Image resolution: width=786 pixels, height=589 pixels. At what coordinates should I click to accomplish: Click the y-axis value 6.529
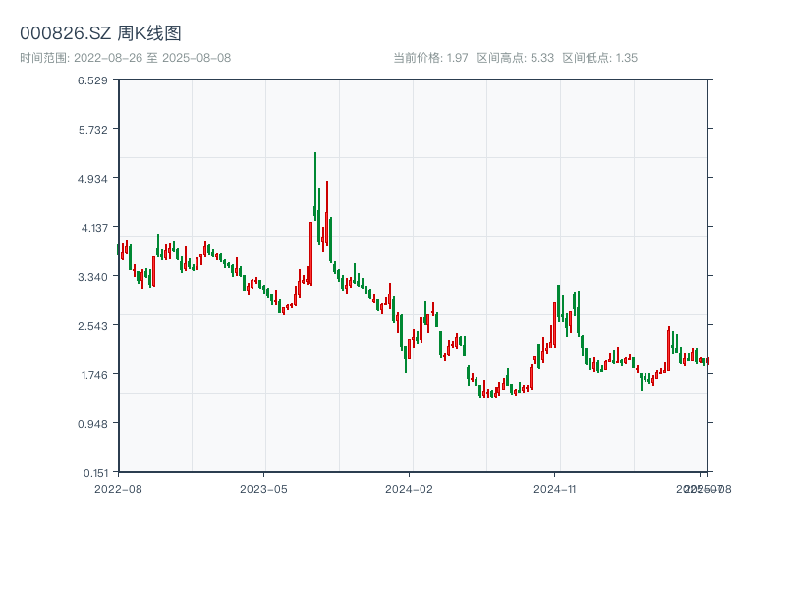point(92,80)
